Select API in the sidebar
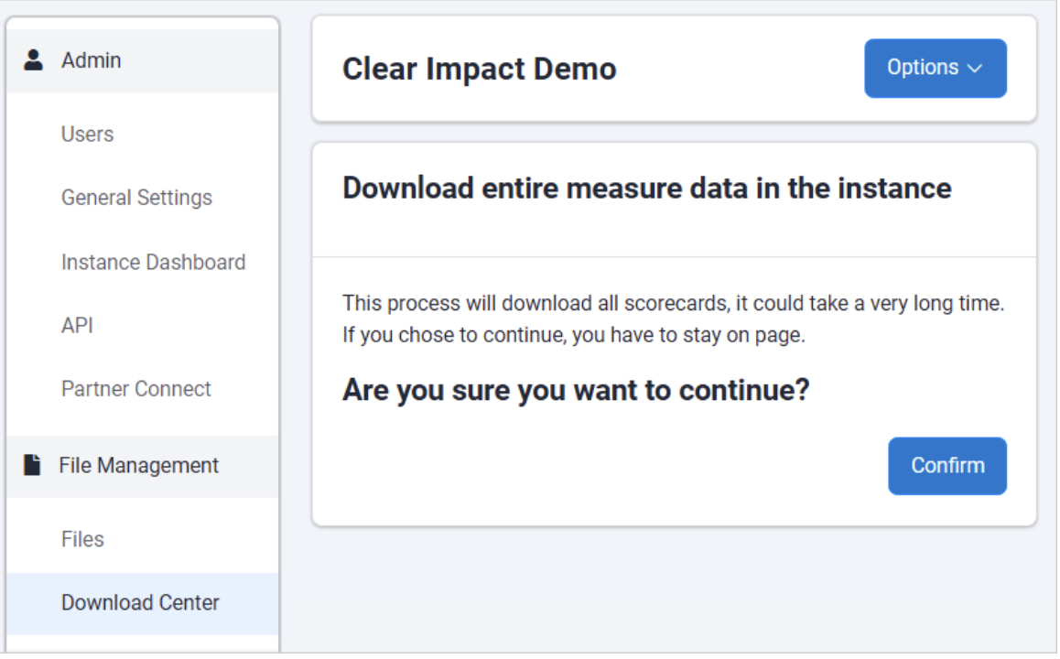Image resolution: width=1060 pixels, height=659 pixels. coord(77,326)
